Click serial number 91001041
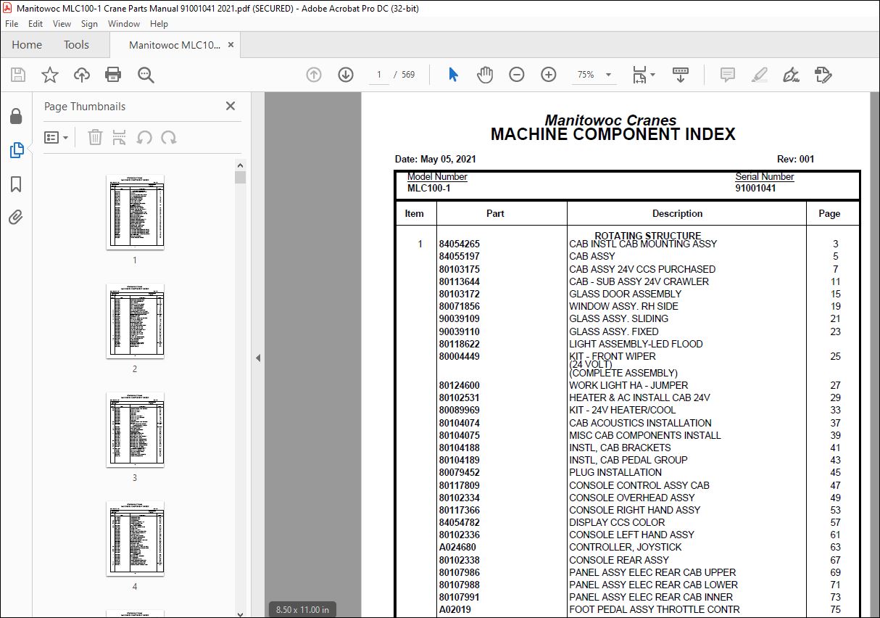 coord(755,188)
